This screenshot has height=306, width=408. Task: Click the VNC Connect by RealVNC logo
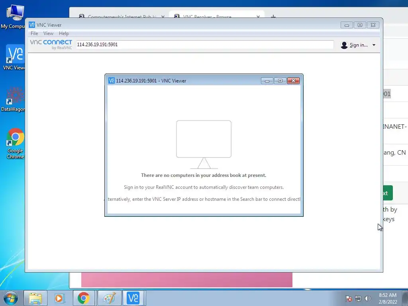click(x=51, y=44)
